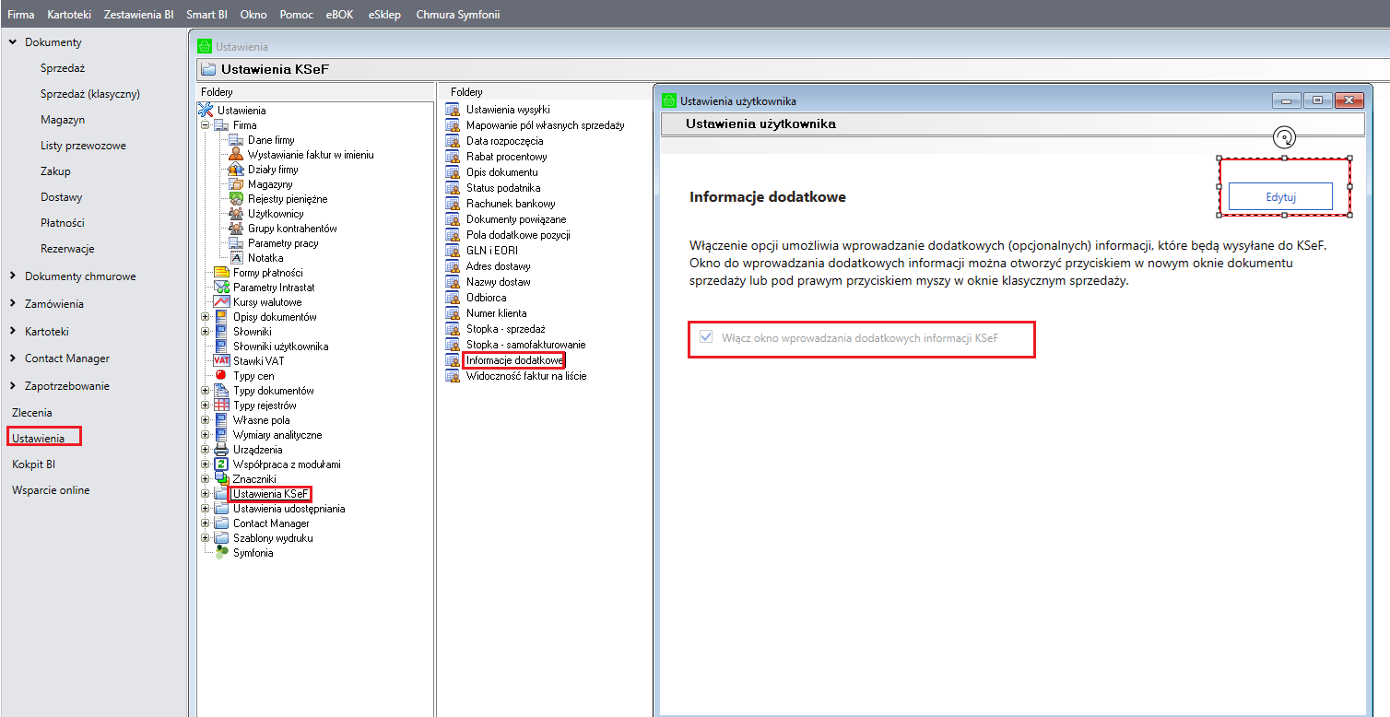Click the Użytkownicy people icon in tree
Screen dimensions: 1390x717
(235, 214)
